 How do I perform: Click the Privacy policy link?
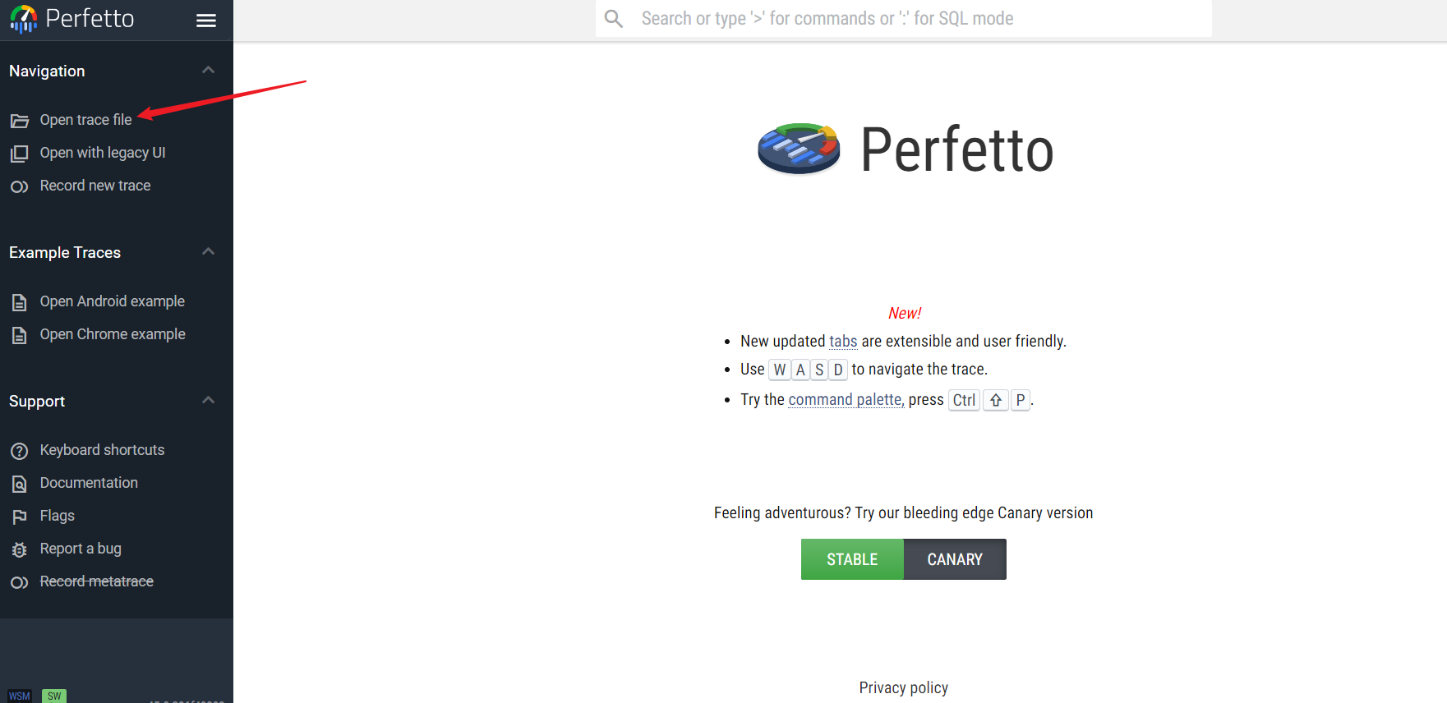(903, 687)
